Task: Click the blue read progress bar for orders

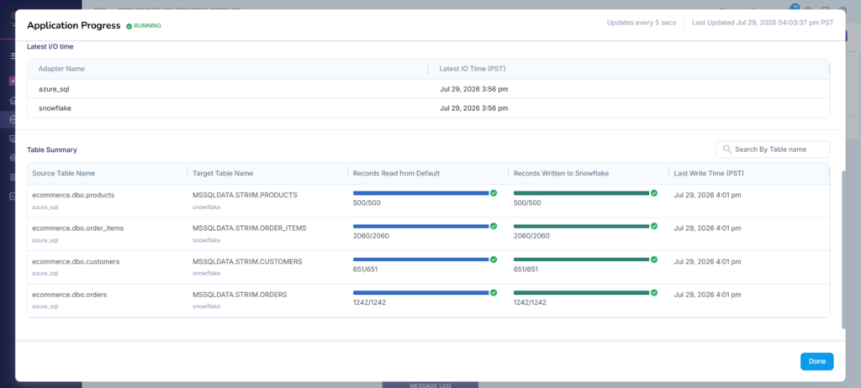Action: point(420,292)
